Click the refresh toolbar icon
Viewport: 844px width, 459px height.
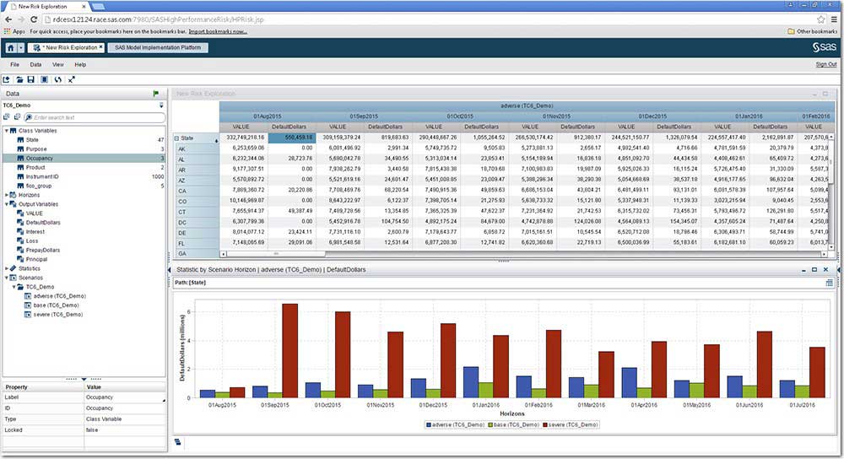click(57, 79)
